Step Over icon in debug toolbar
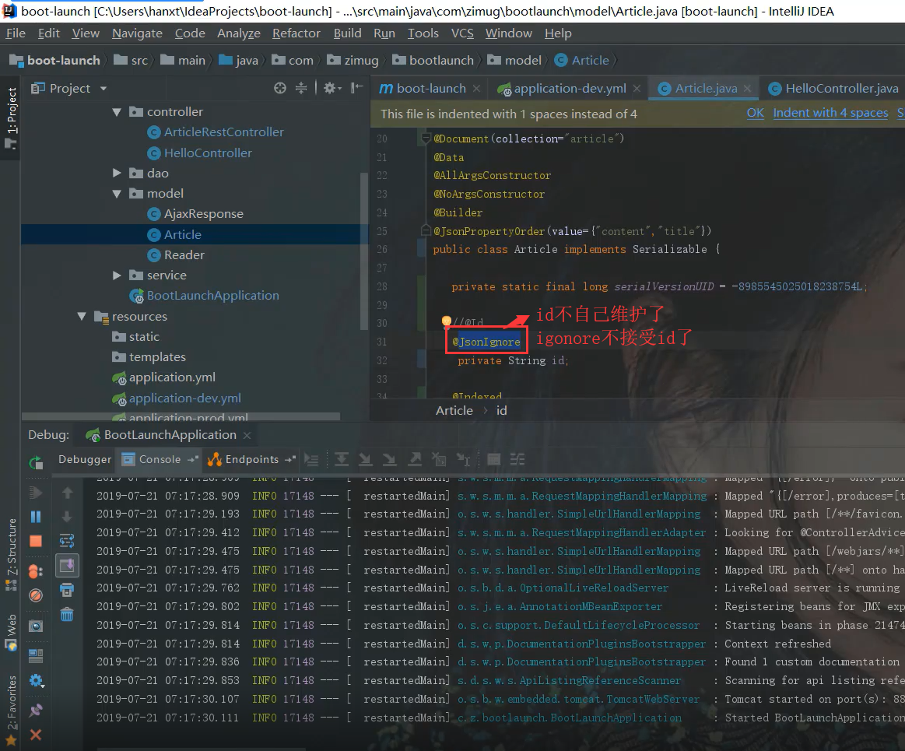 tap(342, 459)
